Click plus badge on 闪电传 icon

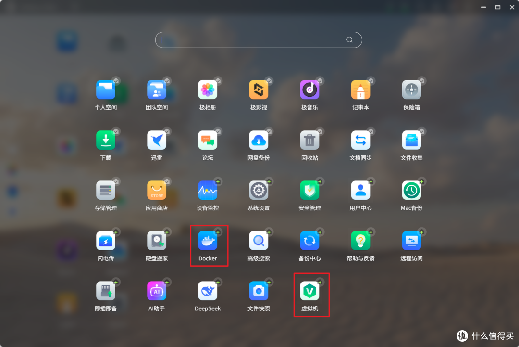point(116,232)
